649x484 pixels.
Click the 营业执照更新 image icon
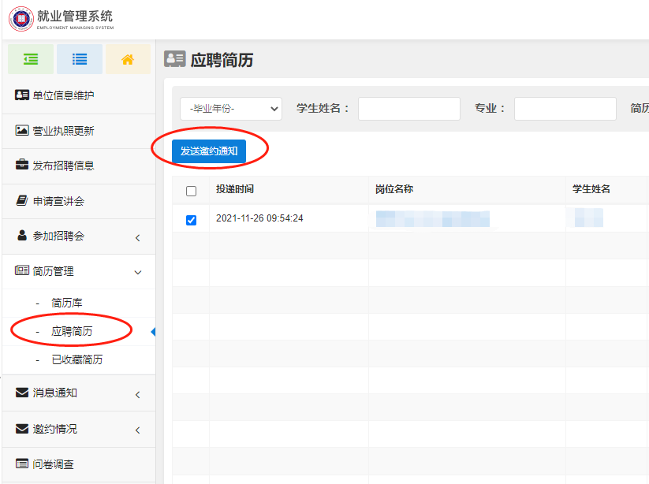[22, 131]
